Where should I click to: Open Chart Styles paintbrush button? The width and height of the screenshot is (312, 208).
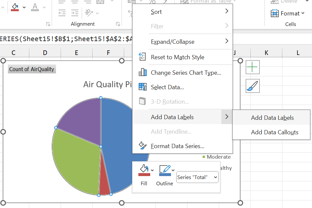tap(252, 86)
